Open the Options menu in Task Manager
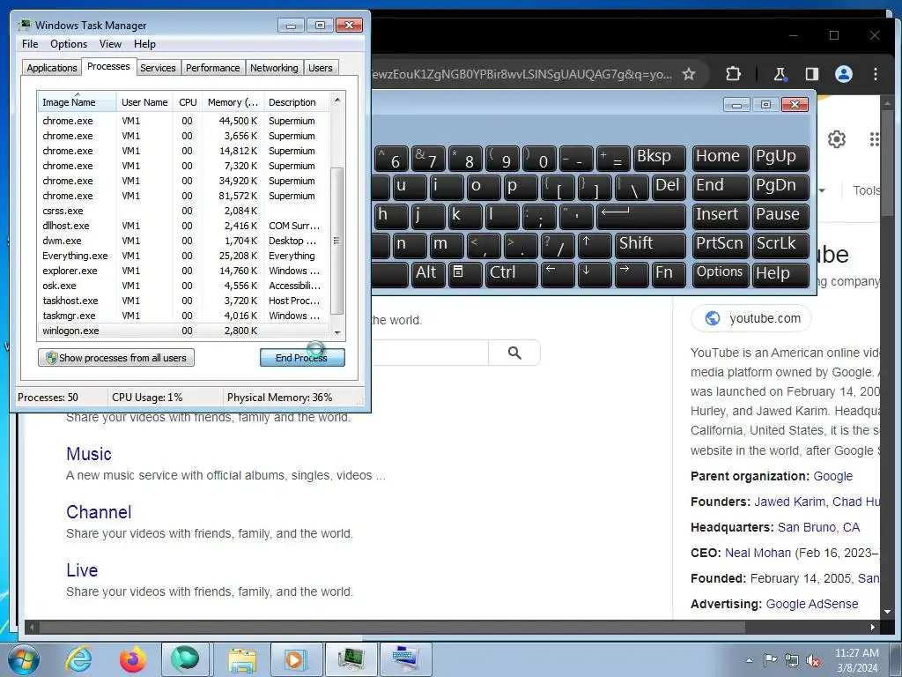Image resolution: width=902 pixels, height=677 pixels. click(x=69, y=44)
